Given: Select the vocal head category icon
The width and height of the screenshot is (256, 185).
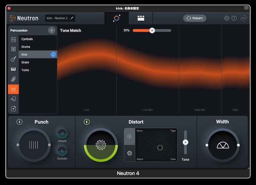Looking at the screenshot, I should pyautogui.click(x=13, y=99).
